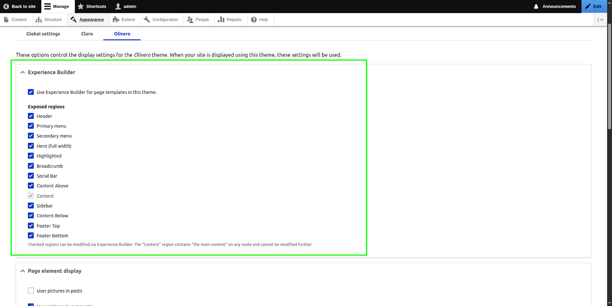Image resolution: width=612 pixels, height=306 pixels.
Task: Click the Manage toolbar button
Action: (57, 7)
